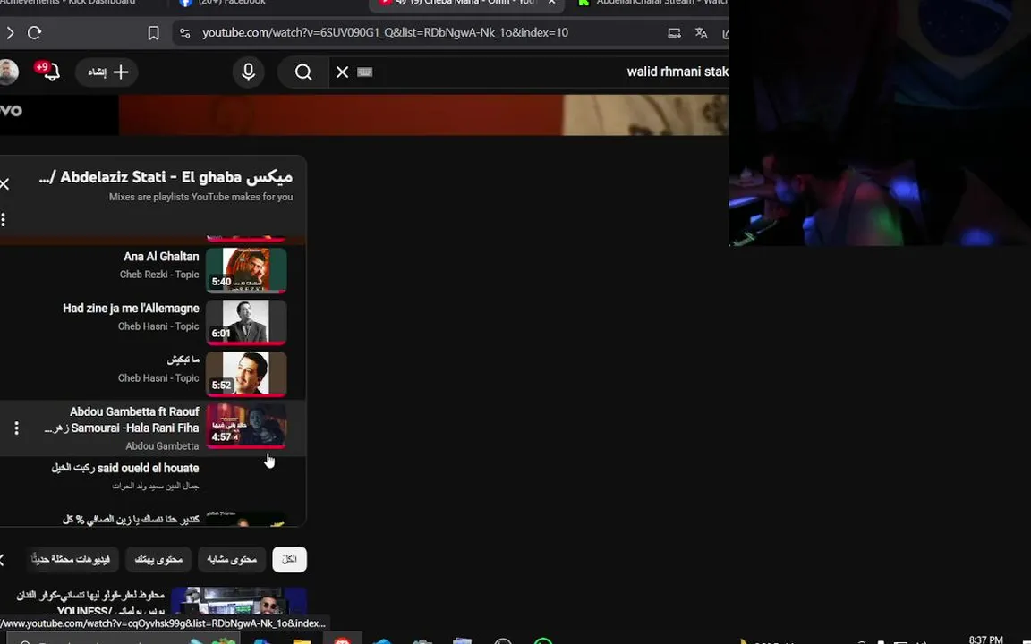
Task: Click Cheb Rezki - Topic channel name
Action: tap(159, 275)
